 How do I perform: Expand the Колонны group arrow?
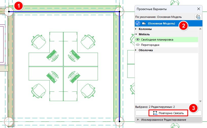[136, 29]
